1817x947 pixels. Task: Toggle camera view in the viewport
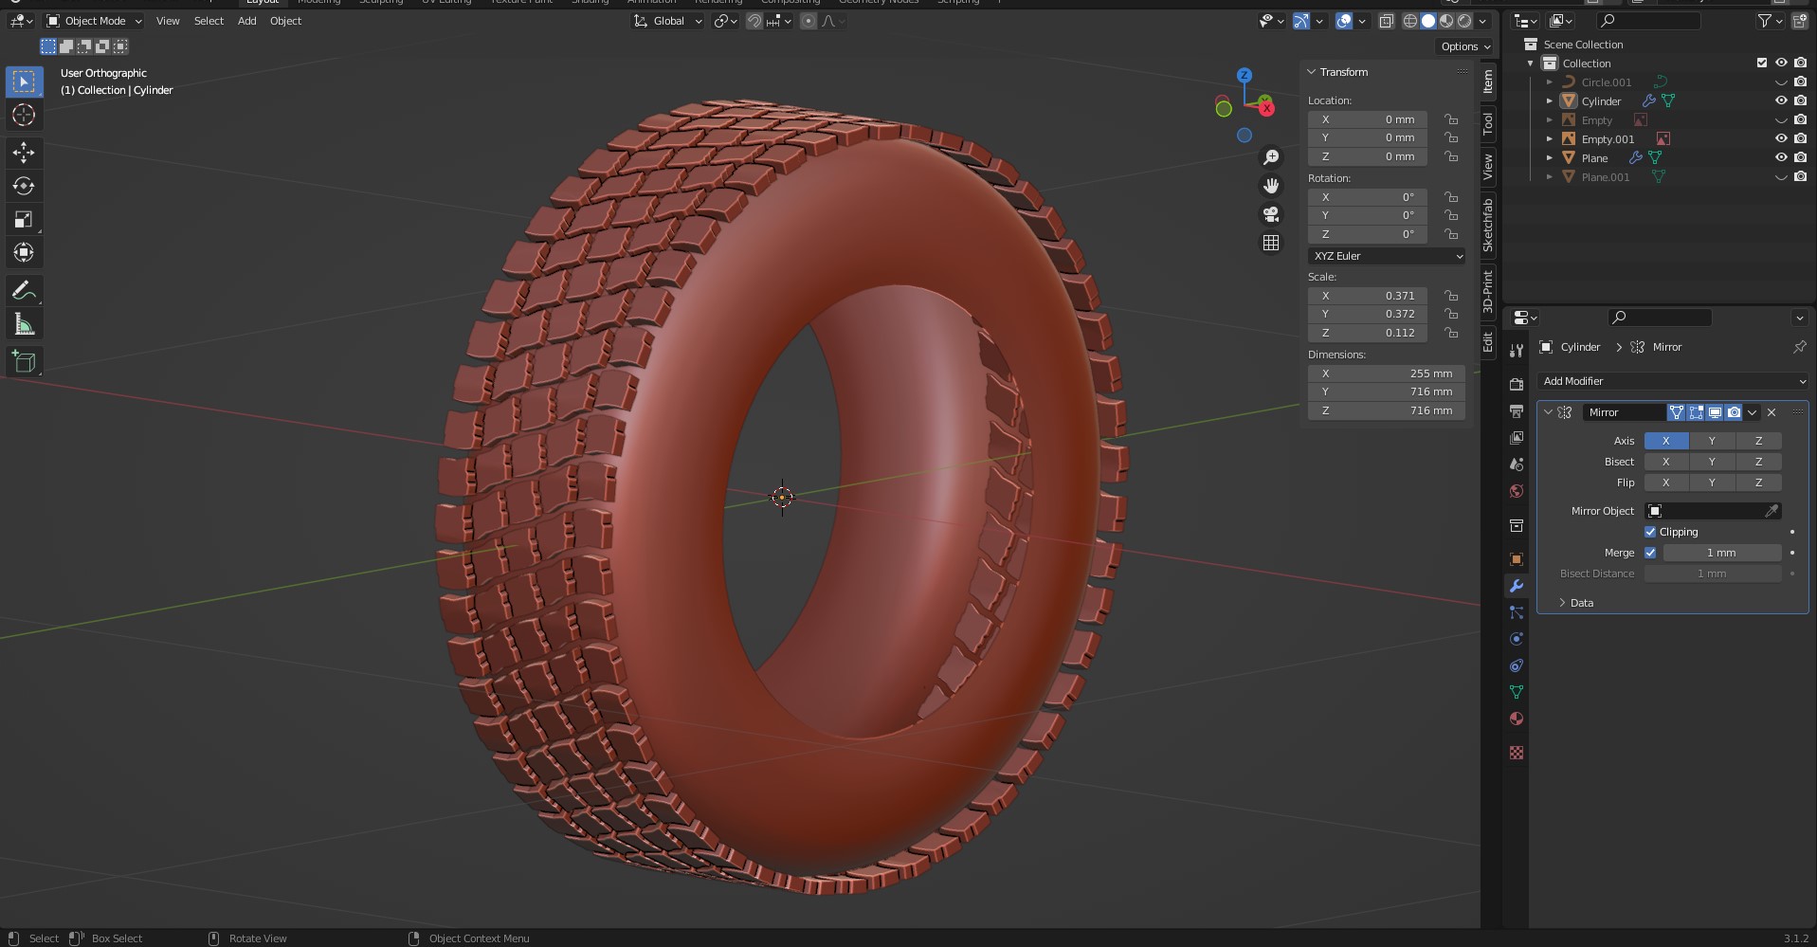pos(1271,214)
